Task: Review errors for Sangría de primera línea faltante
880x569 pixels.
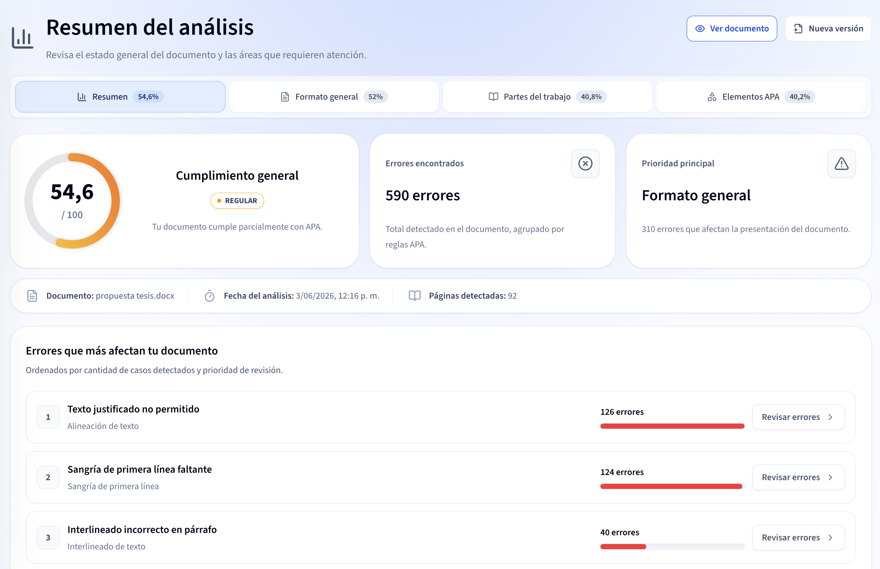Action: point(798,477)
